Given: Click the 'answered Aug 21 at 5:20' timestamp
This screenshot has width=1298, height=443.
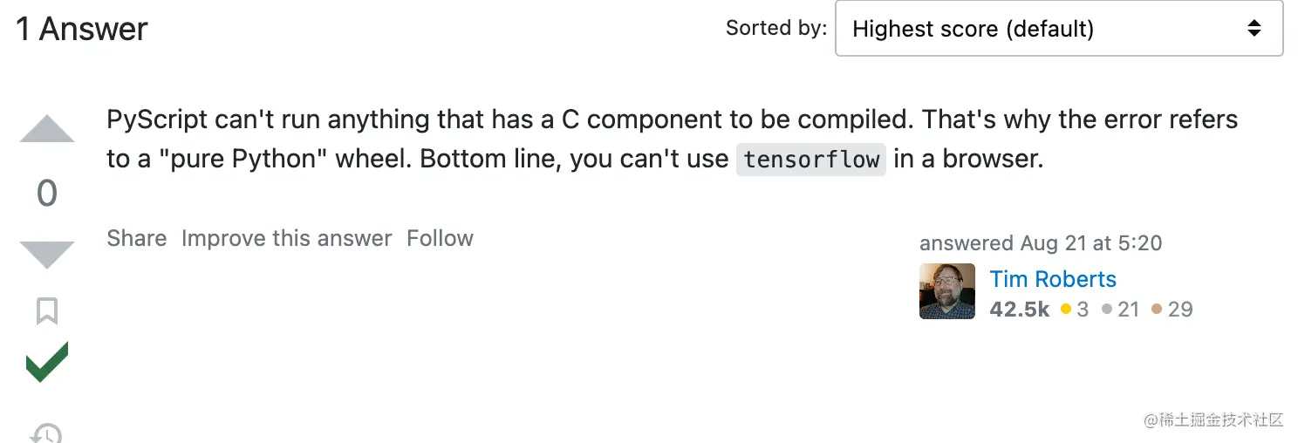Looking at the screenshot, I should pyautogui.click(x=1041, y=243).
